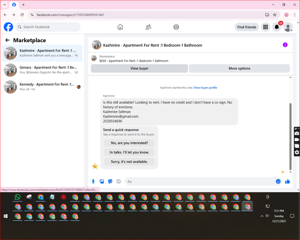Open the Groups icon in top navigation
300x240 pixels.
[176, 27]
